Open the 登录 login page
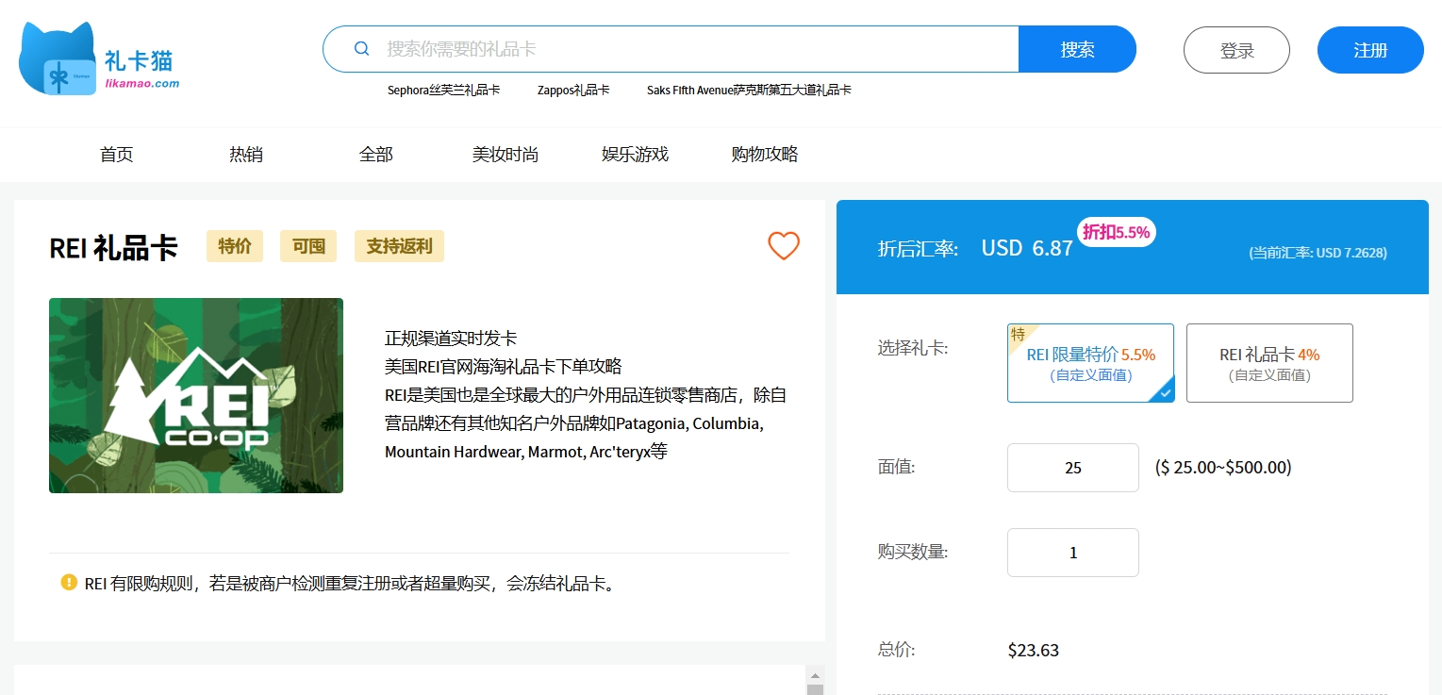This screenshot has height=695, width=1442. point(1236,50)
